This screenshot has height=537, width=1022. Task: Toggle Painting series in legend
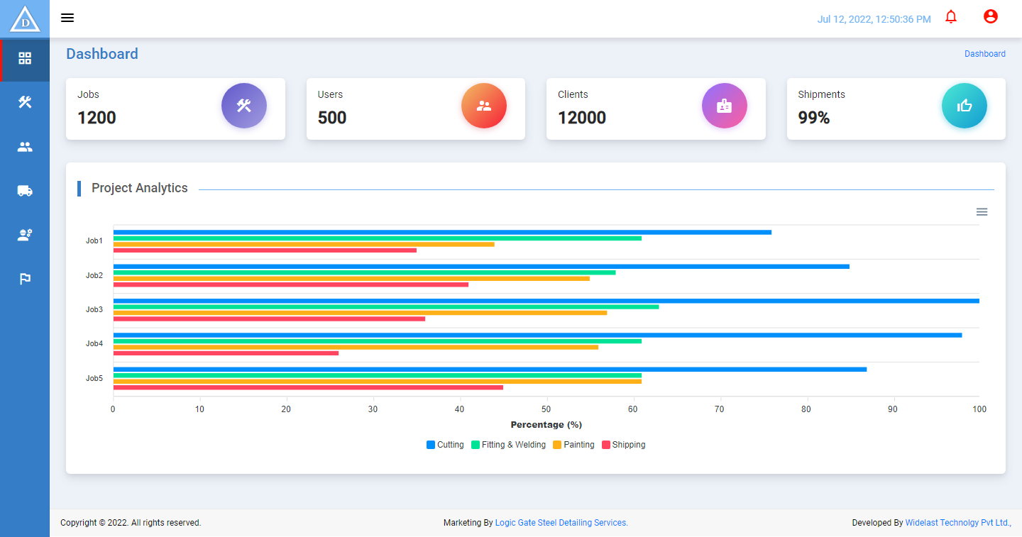(573, 445)
